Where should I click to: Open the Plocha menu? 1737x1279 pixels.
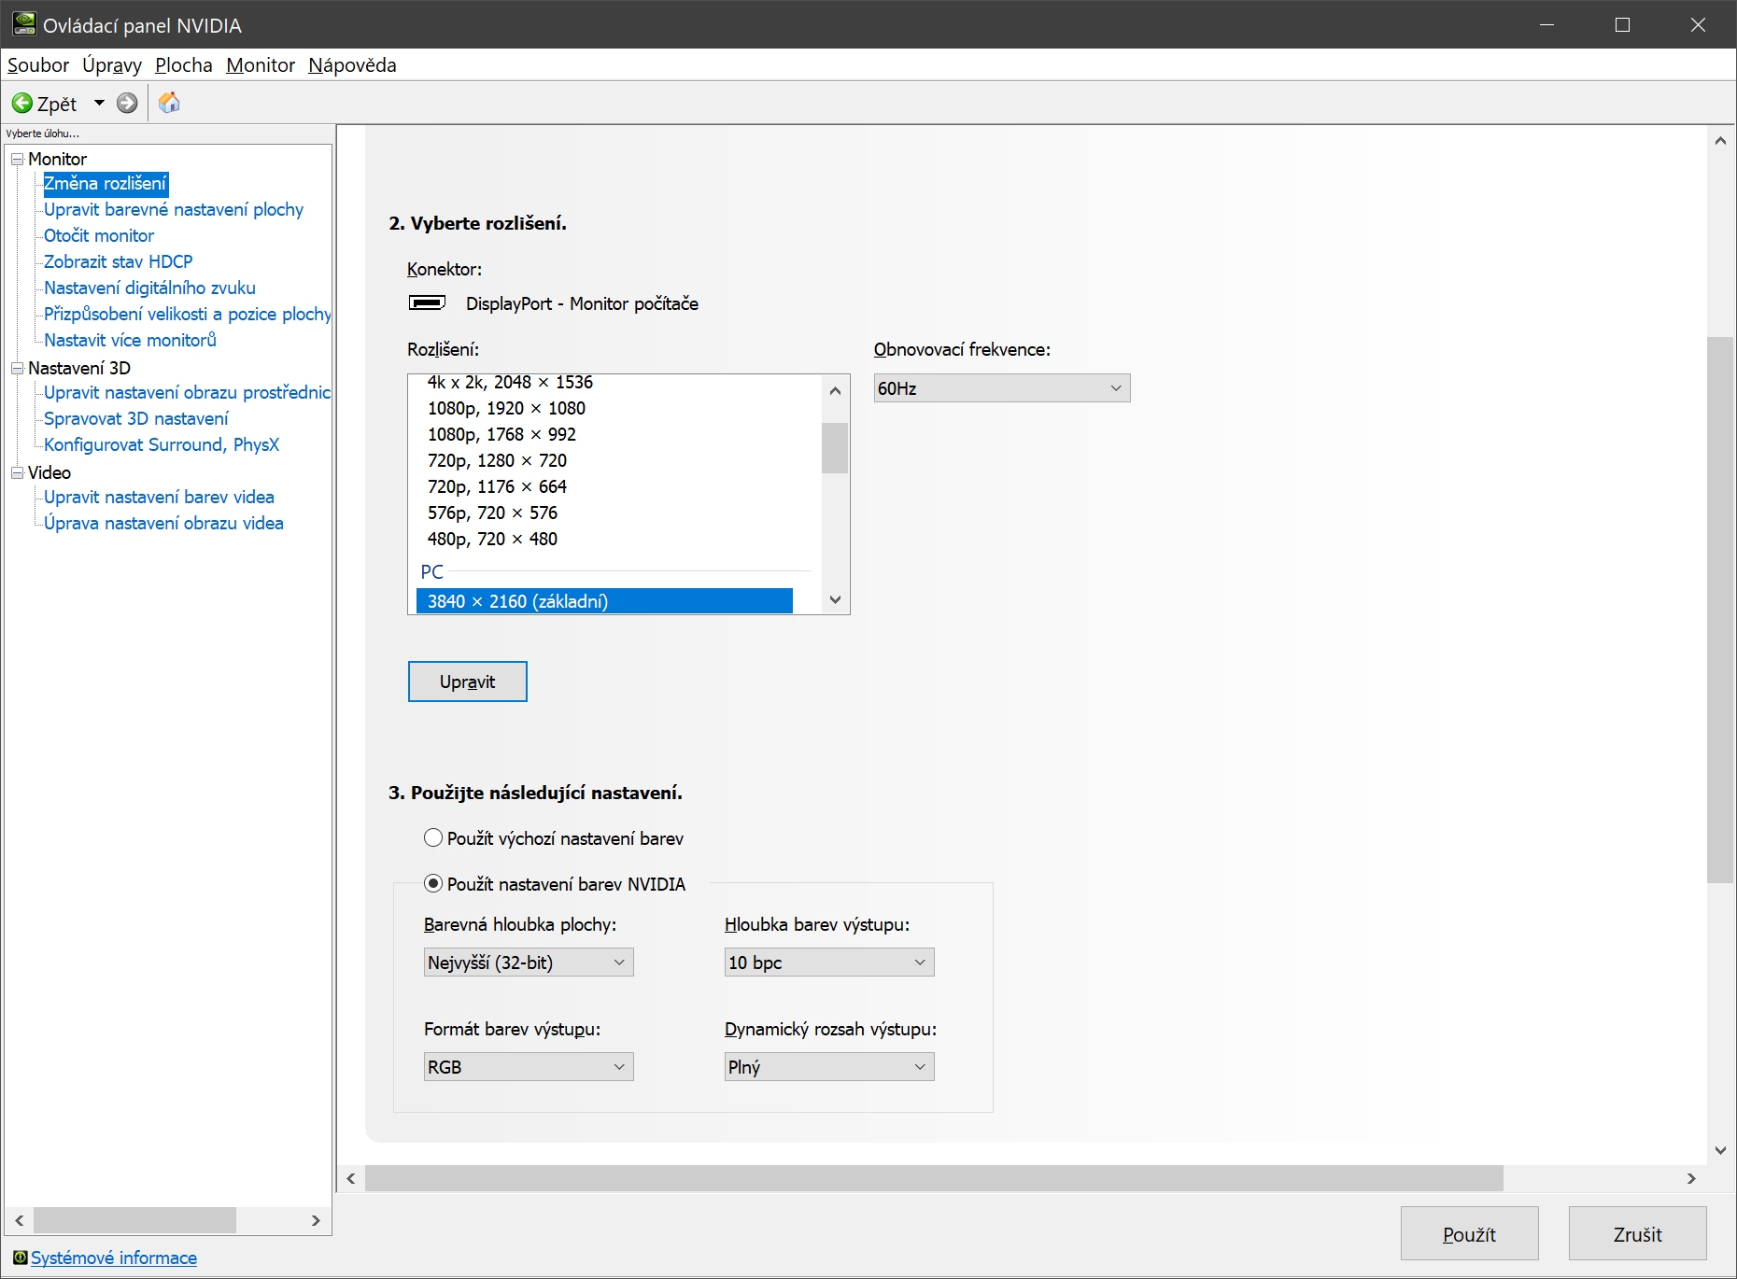(184, 65)
